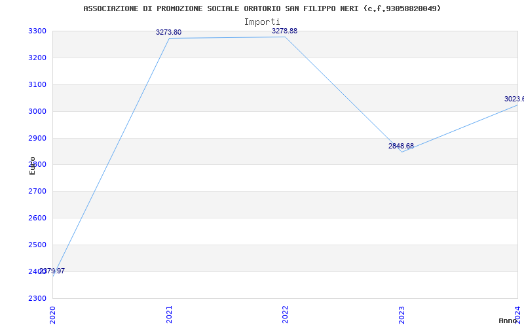Click the 3278.88 data point label
Screen dimensions: 524x327
pos(284,31)
